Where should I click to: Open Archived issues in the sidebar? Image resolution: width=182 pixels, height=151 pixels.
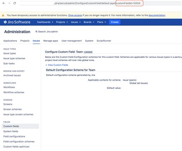click(12, 75)
